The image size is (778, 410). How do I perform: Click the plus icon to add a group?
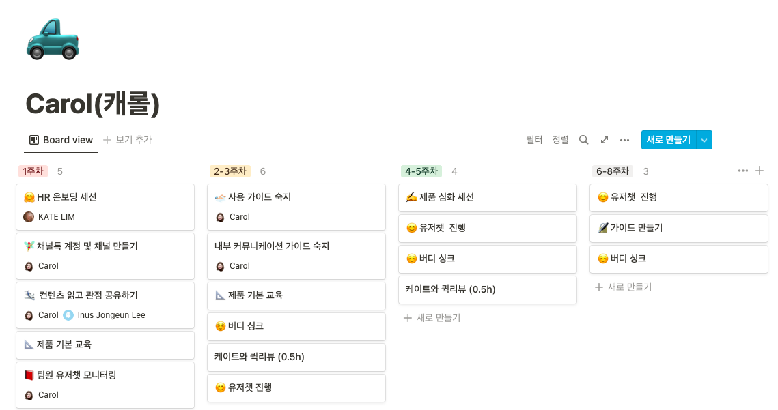coord(760,171)
